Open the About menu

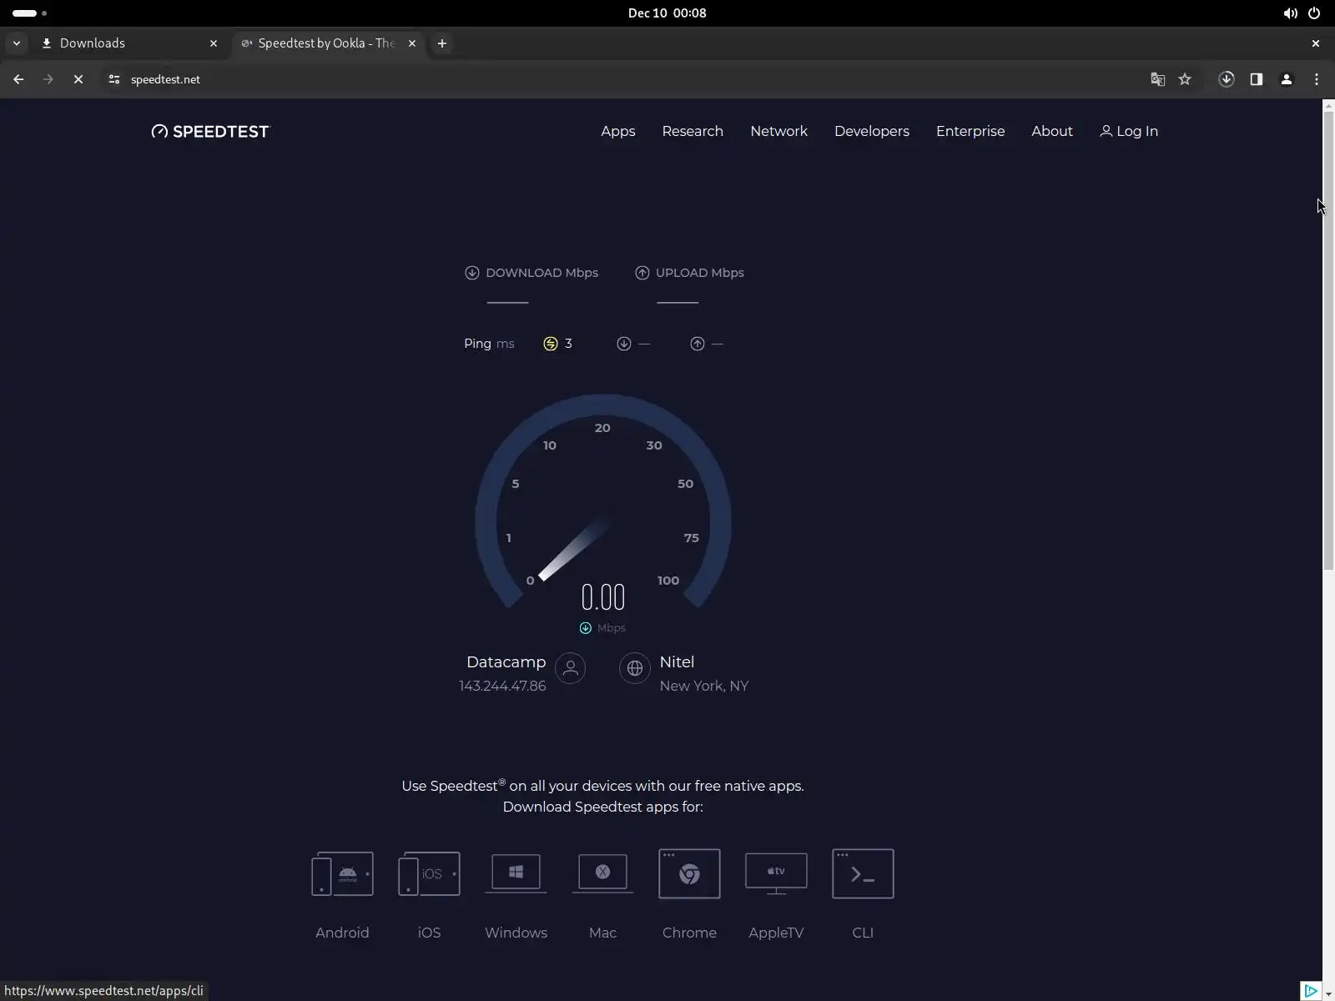[1052, 131]
